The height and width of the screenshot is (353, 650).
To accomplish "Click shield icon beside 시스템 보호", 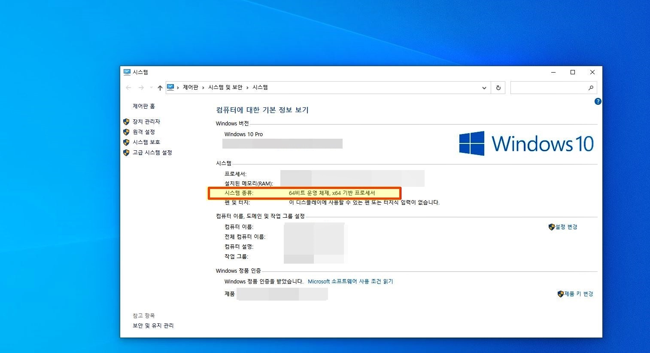I will click(x=126, y=142).
